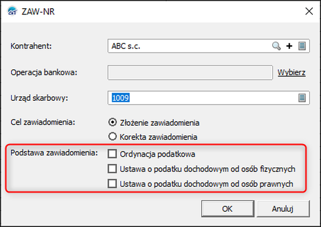
Task: Search for a contractor using the magnifier icon
Action: pyautogui.click(x=276, y=46)
